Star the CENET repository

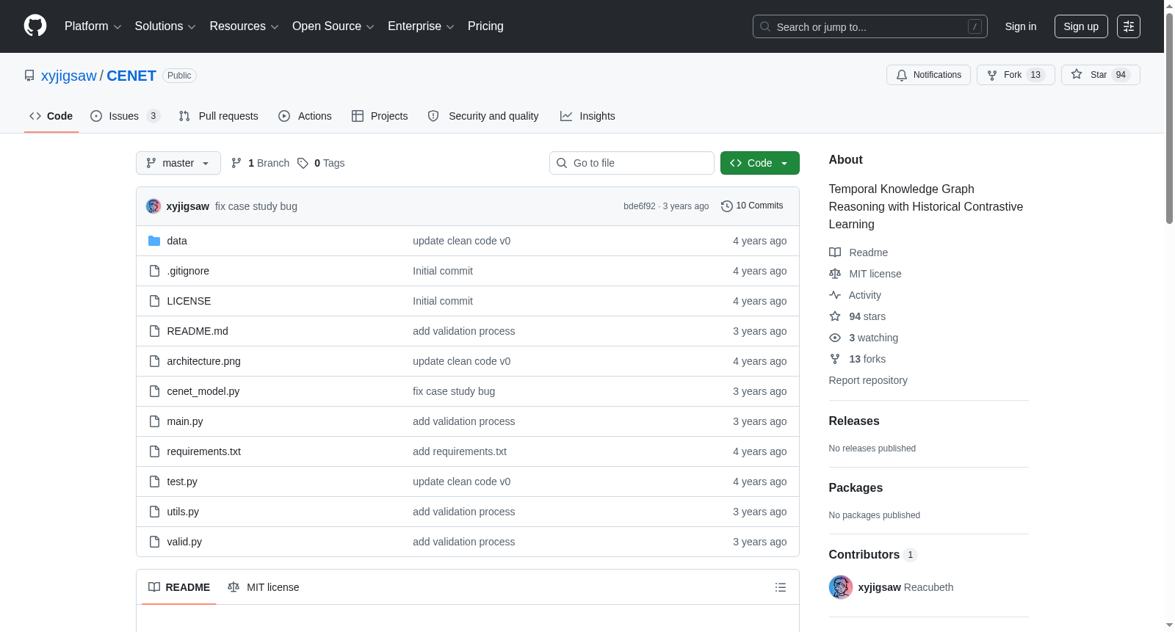(1100, 75)
